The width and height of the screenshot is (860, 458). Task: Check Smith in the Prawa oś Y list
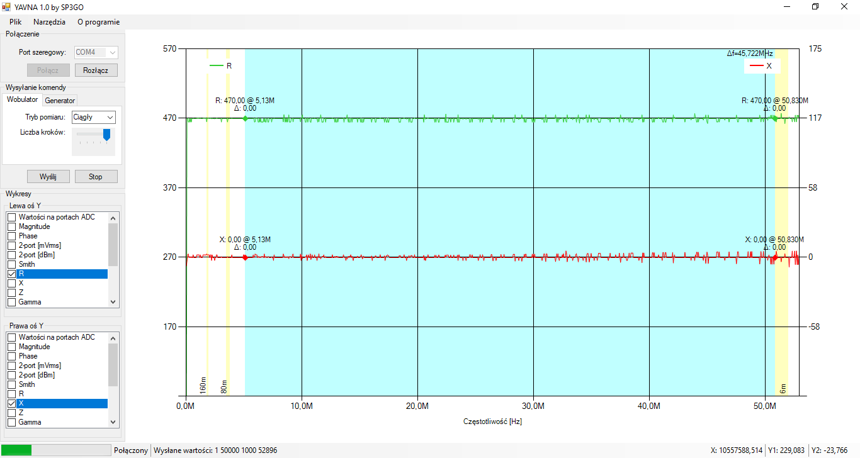11,384
